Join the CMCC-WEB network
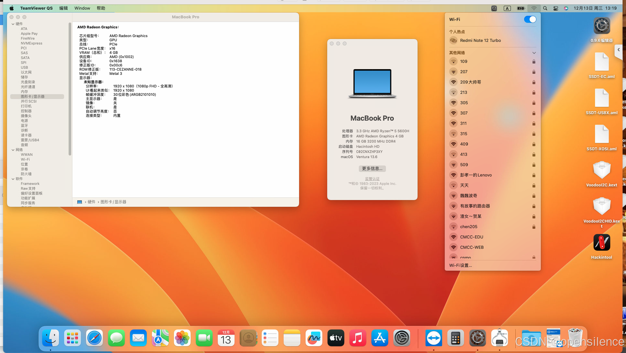 (x=492, y=247)
